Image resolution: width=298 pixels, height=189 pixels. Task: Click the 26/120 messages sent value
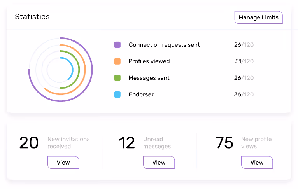pos(244,78)
